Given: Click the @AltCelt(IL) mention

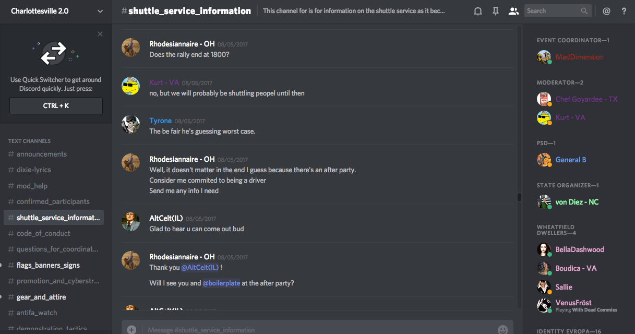Looking at the screenshot, I should coord(200,267).
